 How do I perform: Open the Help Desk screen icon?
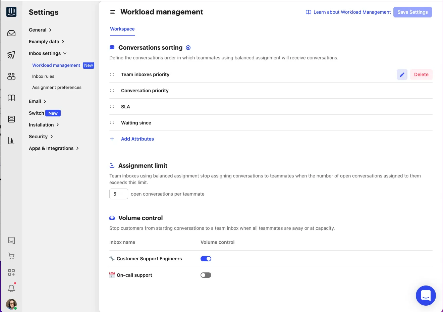click(x=11, y=119)
